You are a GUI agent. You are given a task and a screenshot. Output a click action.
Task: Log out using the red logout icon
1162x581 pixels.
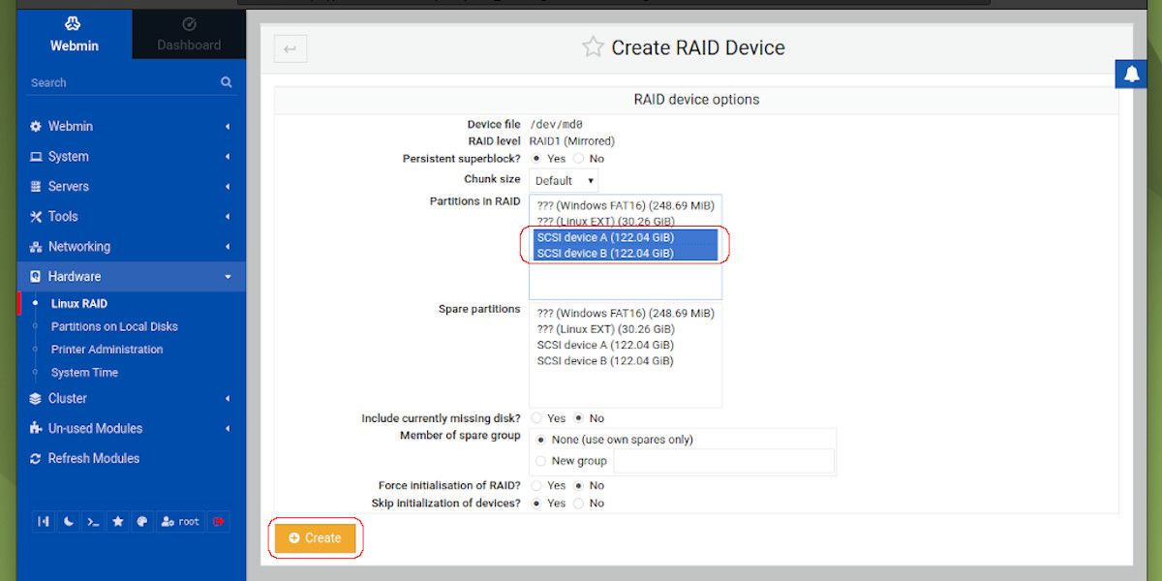(218, 521)
